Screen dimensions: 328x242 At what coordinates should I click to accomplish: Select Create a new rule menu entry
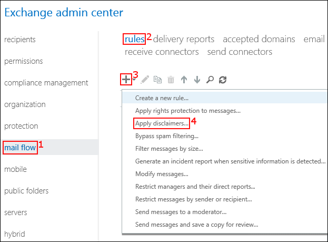[x=225, y=98]
